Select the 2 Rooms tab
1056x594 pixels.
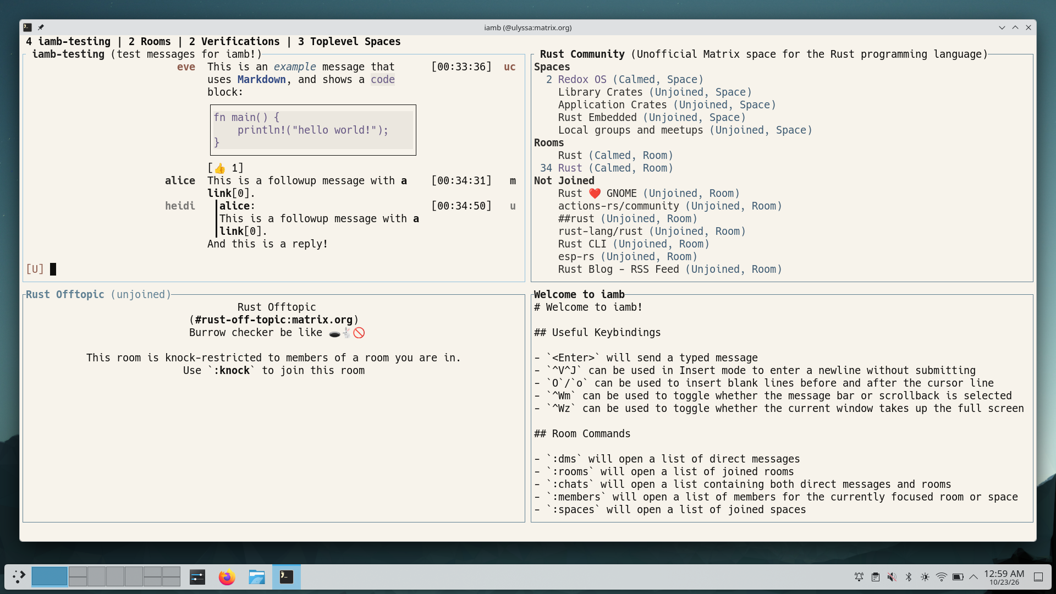coord(150,41)
